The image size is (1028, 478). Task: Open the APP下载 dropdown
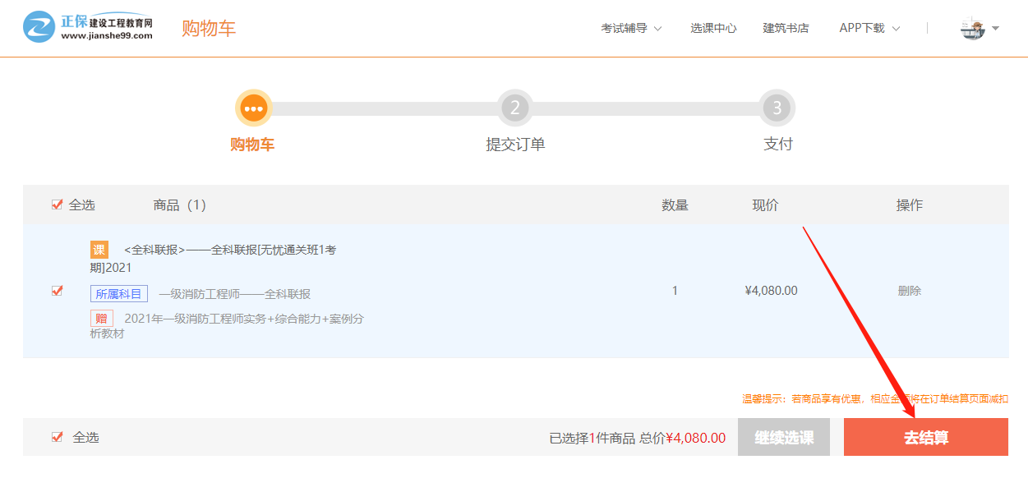(x=869, y=28)
